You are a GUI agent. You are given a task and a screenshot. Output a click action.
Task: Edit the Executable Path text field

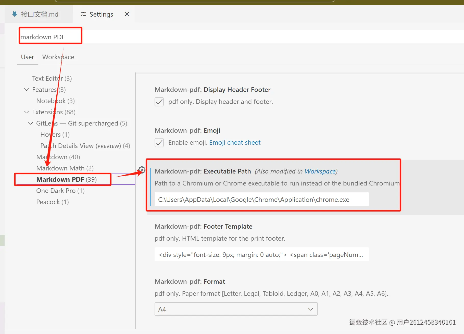(262, 199)
